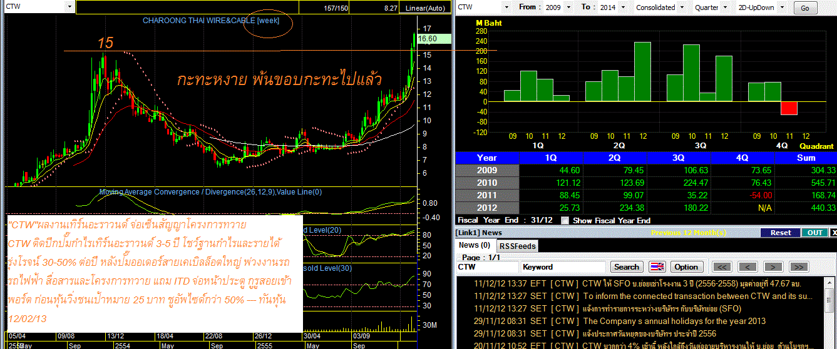Open the 20/11/12 10:52 EFT CTW news item
The height and width of the screenshot is (349, 837).
coord(642,345)
